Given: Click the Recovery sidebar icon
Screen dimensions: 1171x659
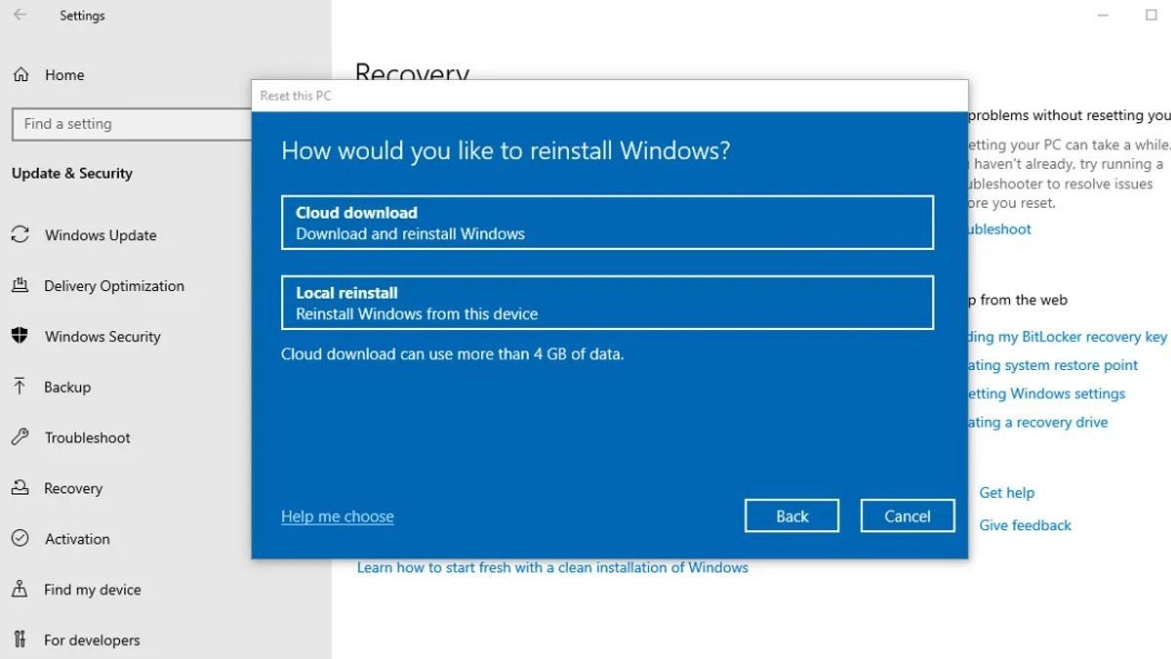Looking at the screenshot, I should [x=21, y=488].
